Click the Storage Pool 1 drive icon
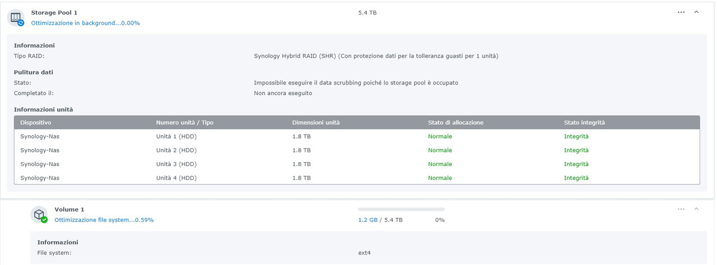Screen dimensions: 717x265 pyautogui.click(x=16, y=17)
